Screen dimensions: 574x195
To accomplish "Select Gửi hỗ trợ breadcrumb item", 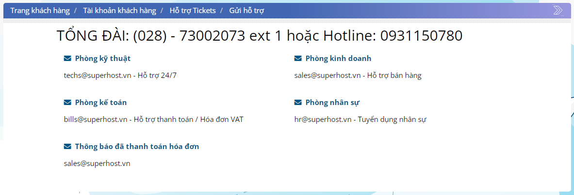I will coord(246,10).
